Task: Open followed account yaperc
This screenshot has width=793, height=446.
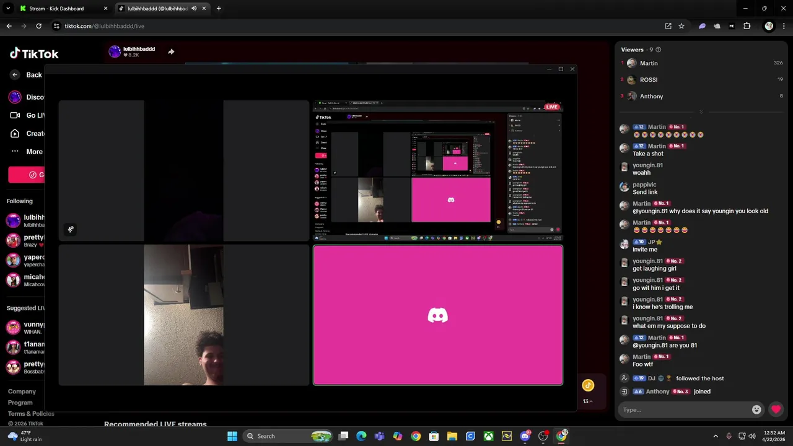Action: pyautogui.click(x=26, y=260)
